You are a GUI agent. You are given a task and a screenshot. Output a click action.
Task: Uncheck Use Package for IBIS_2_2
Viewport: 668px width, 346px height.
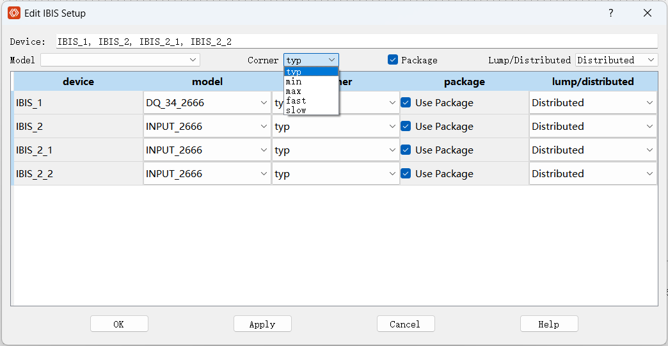406,173
